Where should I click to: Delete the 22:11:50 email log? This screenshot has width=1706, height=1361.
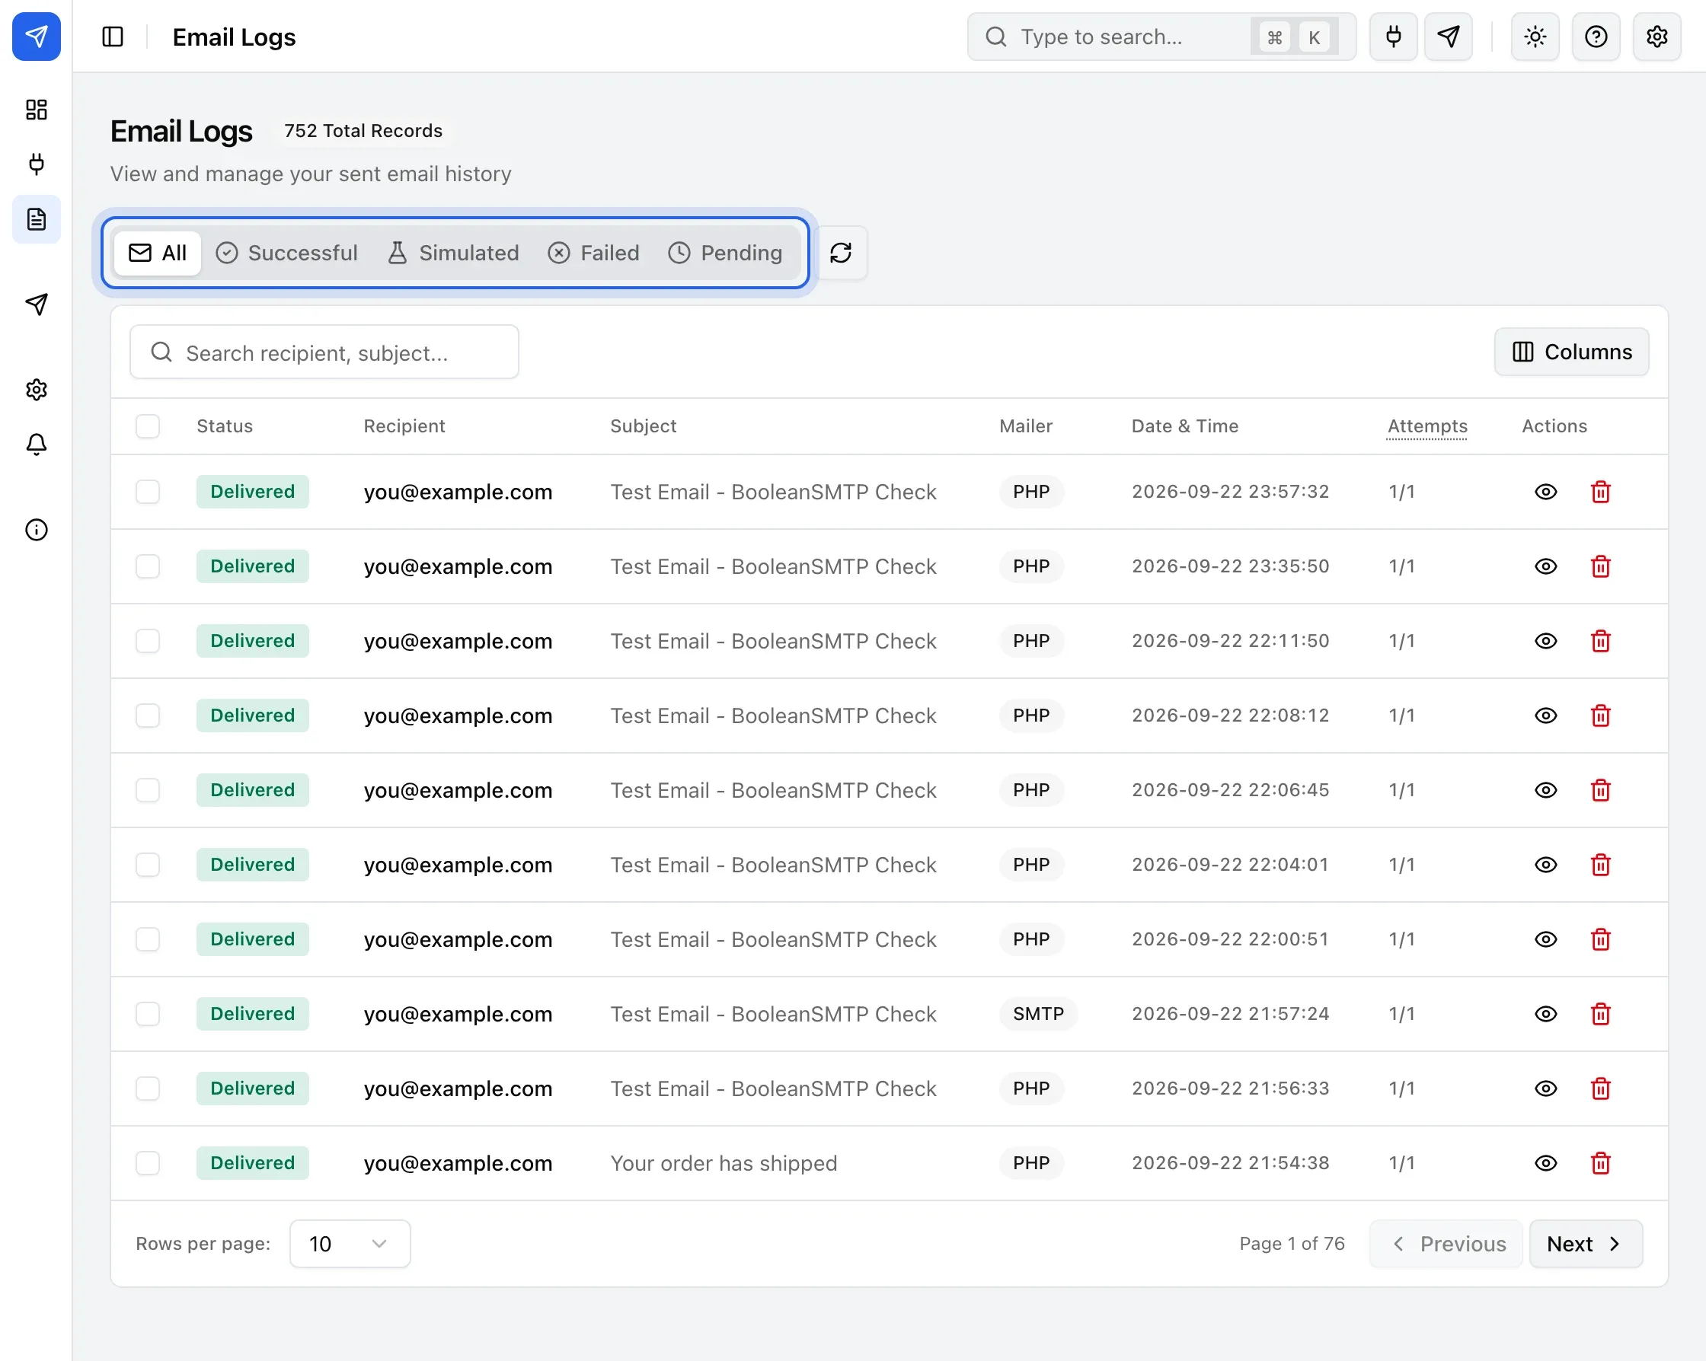coord(1601,642)
